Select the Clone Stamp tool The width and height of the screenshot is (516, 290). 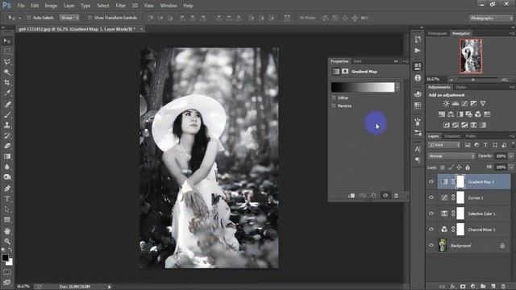tap(7, 125)
